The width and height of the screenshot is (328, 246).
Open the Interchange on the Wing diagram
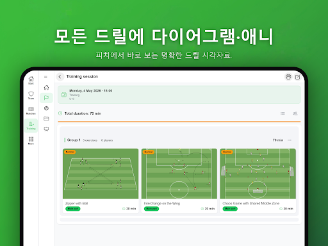[x=179, y=174]
